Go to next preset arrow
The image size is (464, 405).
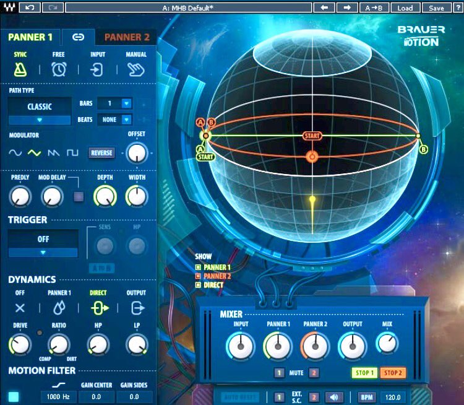tap(347, 7)
